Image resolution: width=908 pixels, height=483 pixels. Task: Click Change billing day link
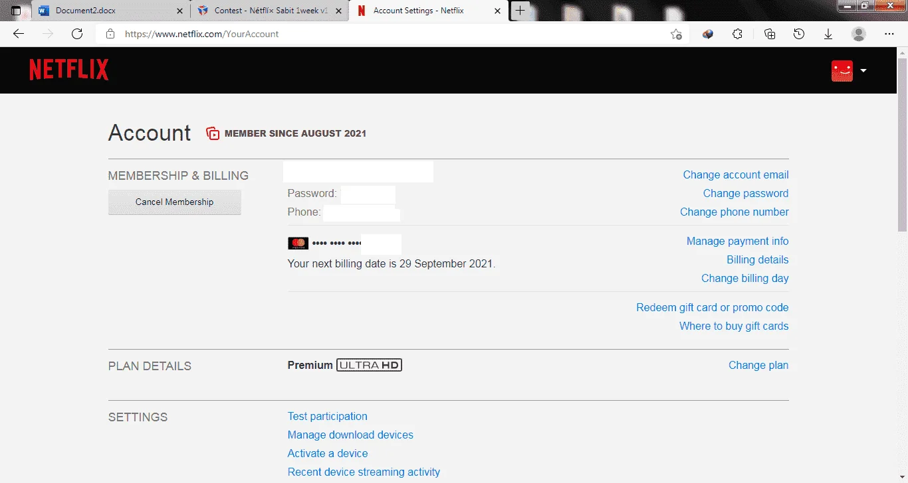745,279
